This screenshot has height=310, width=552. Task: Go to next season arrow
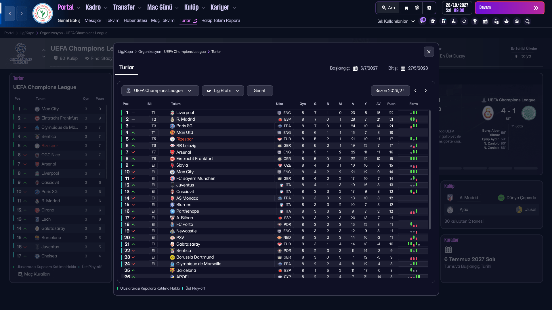(x=426, y=91)
